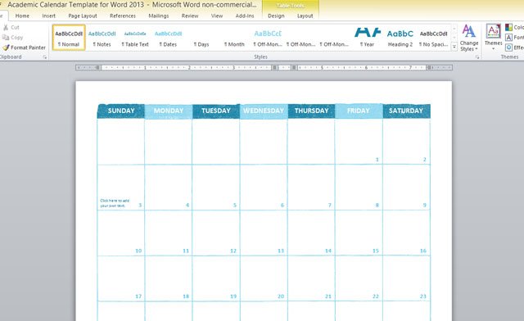Screen dimensions: 524x321
Task: Click the title bar document name
Action: point(76,5)
